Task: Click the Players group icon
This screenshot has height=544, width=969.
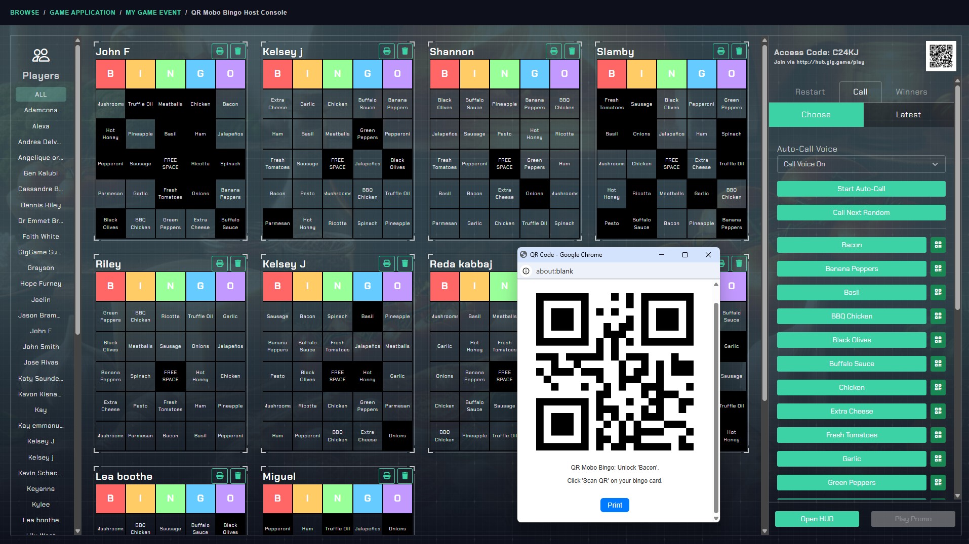Action: [x=41, y=55]
